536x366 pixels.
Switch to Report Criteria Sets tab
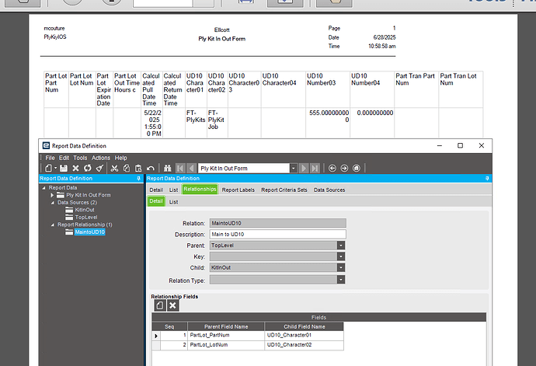[x=284, y=190]
